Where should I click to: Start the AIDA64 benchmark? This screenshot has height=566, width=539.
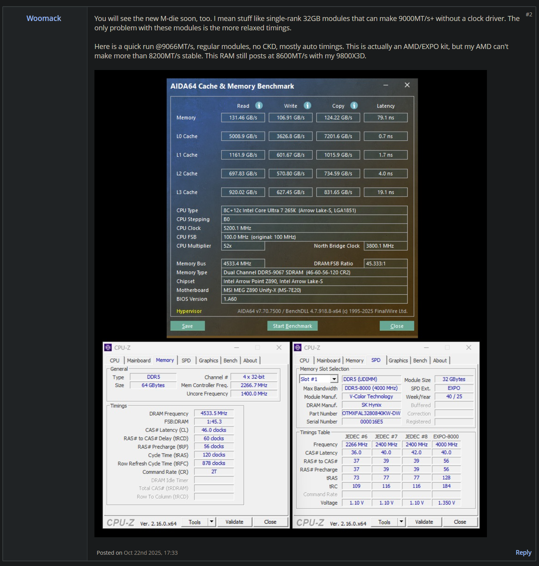tap(292, 326)
